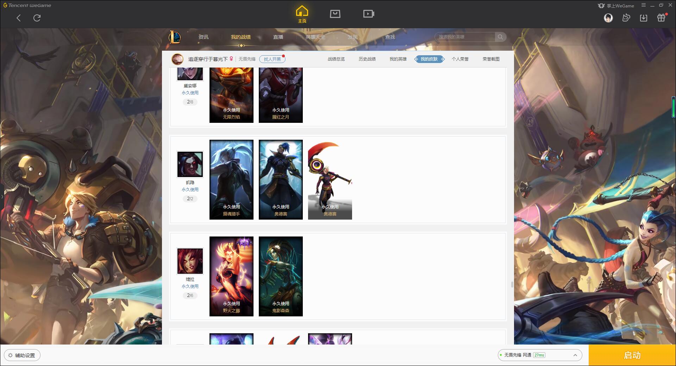Click the 无限烈焰 skin card

(x=231, y=95)
